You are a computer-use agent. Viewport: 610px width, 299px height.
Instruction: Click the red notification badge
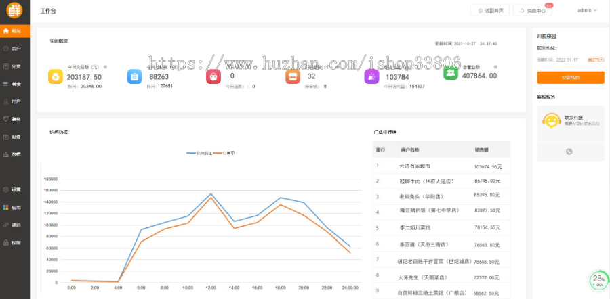(x=548, y=5)
